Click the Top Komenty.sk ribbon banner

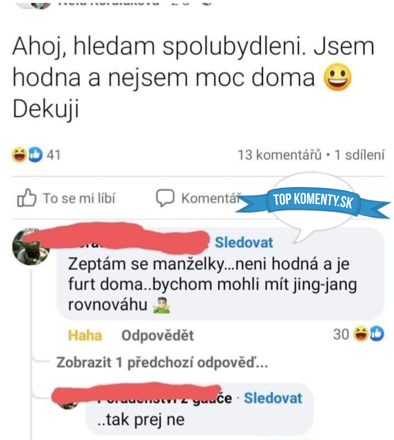[x=313, y=202]
